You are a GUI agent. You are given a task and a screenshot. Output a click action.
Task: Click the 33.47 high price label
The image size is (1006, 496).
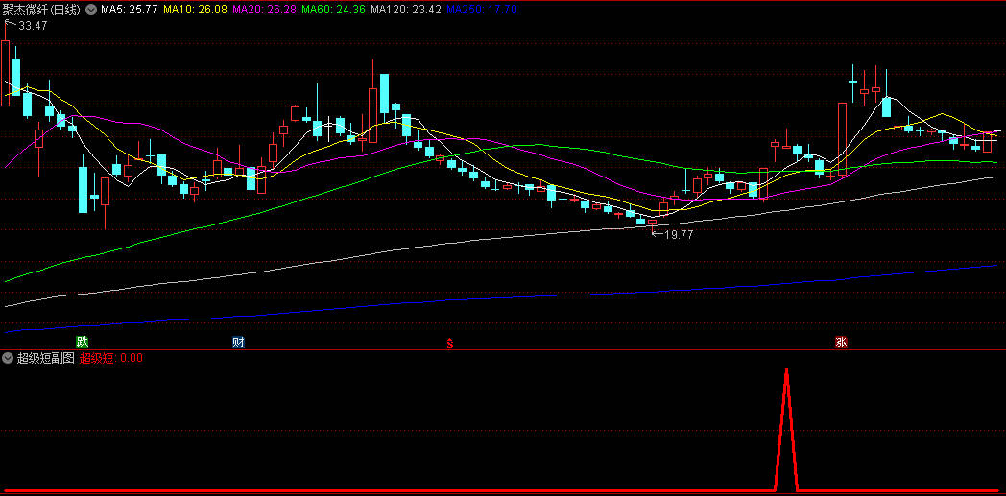(x=33, y=26)
